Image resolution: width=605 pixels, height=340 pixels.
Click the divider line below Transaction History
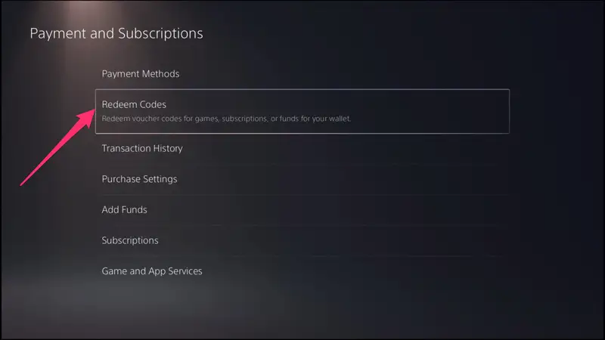click(x=302, y=164)
